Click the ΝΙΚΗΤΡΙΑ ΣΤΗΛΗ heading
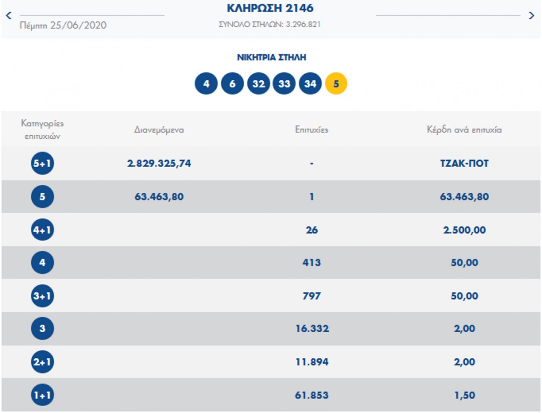The image size is (542, 413). coord(271,58)
